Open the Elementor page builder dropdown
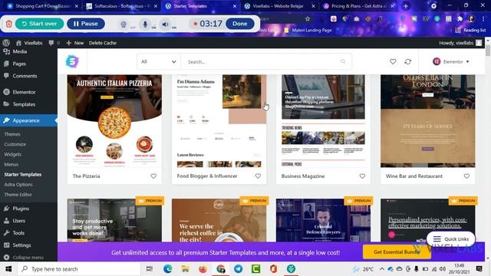This screenshot has height=276, width=491. pos(451,61)
